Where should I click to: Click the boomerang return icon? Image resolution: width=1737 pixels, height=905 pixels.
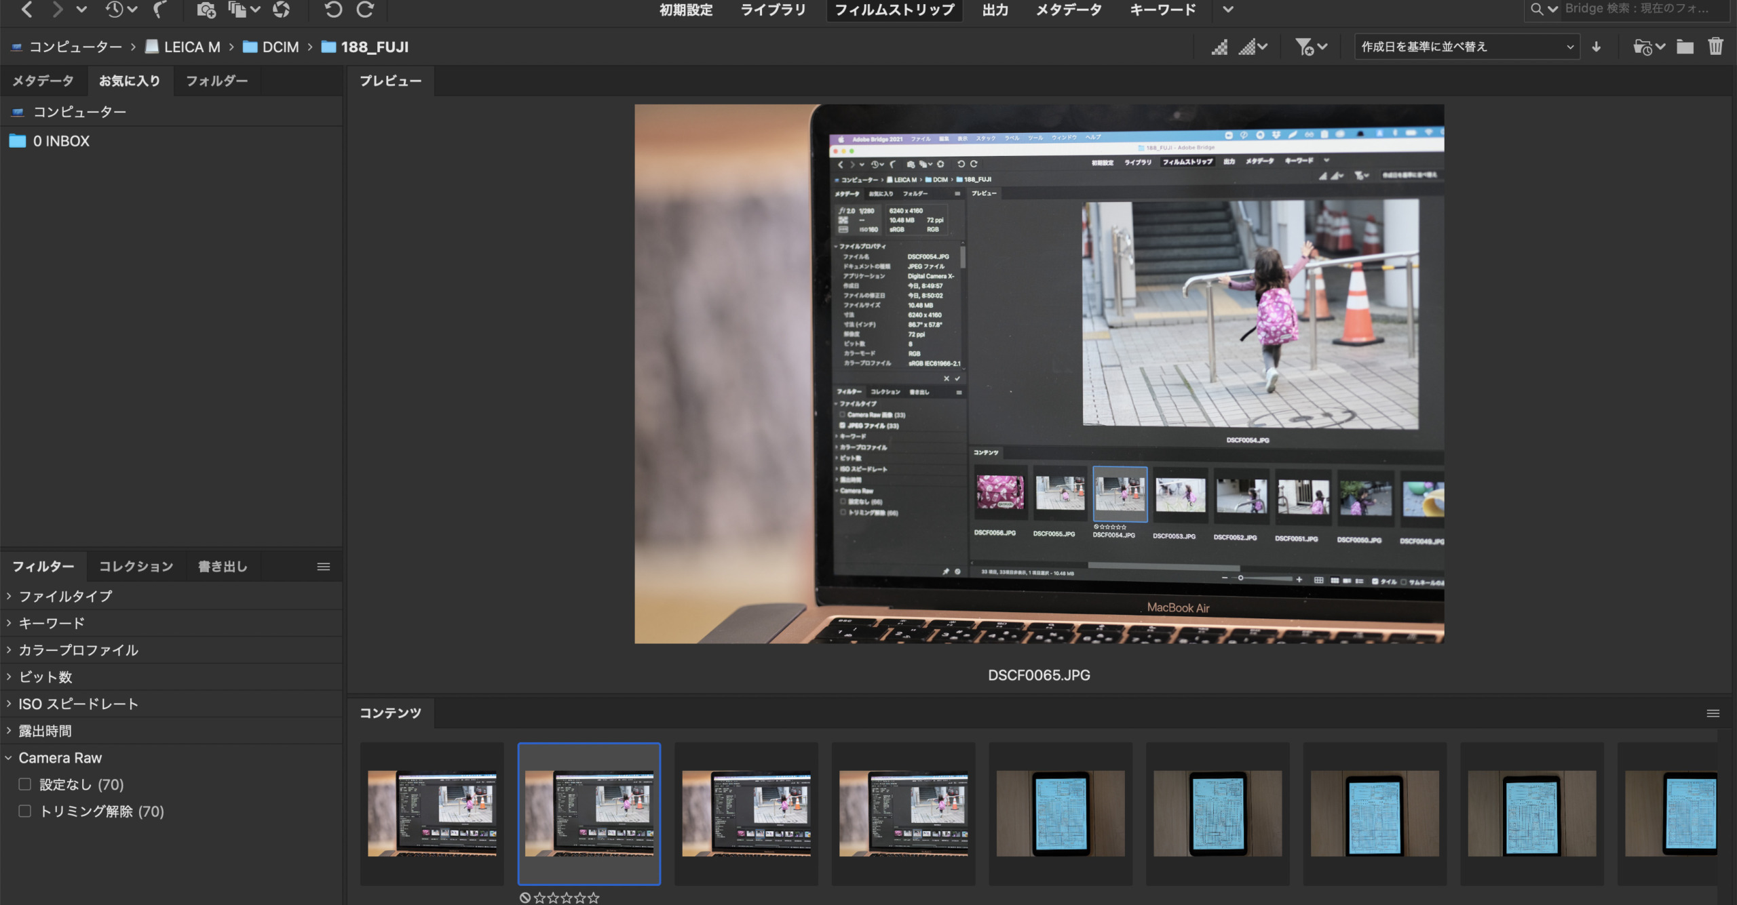pos(159,9)
